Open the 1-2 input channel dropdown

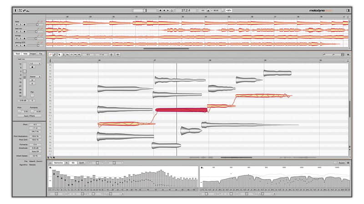[35, 63]
